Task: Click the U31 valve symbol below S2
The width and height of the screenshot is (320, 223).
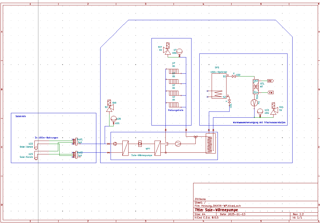Action: pos(229,102)
